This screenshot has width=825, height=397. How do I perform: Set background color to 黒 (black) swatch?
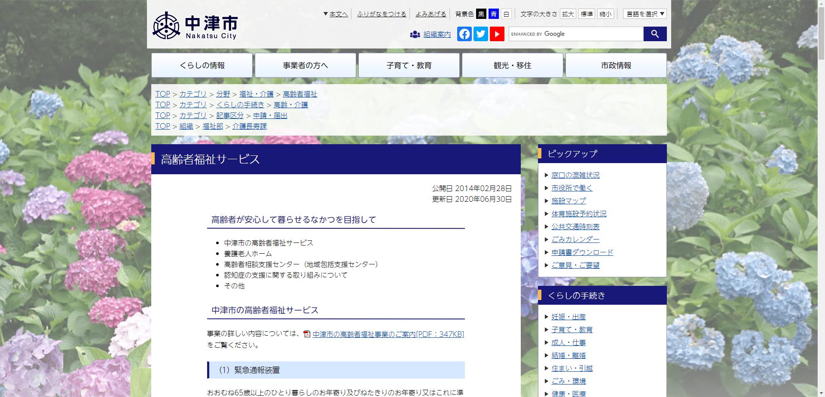482,14
